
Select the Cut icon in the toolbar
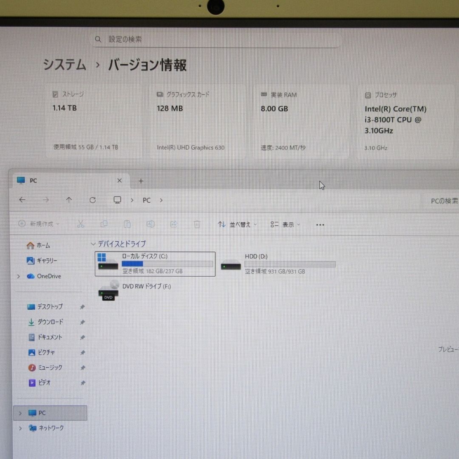click(81, 224)
